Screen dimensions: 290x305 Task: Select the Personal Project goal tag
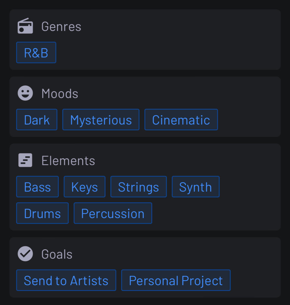pos(176,280)
